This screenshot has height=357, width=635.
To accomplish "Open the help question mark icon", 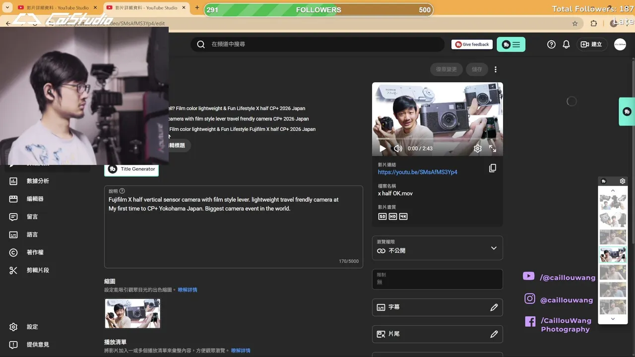I will pyautogui.click(x=551, y=45).
